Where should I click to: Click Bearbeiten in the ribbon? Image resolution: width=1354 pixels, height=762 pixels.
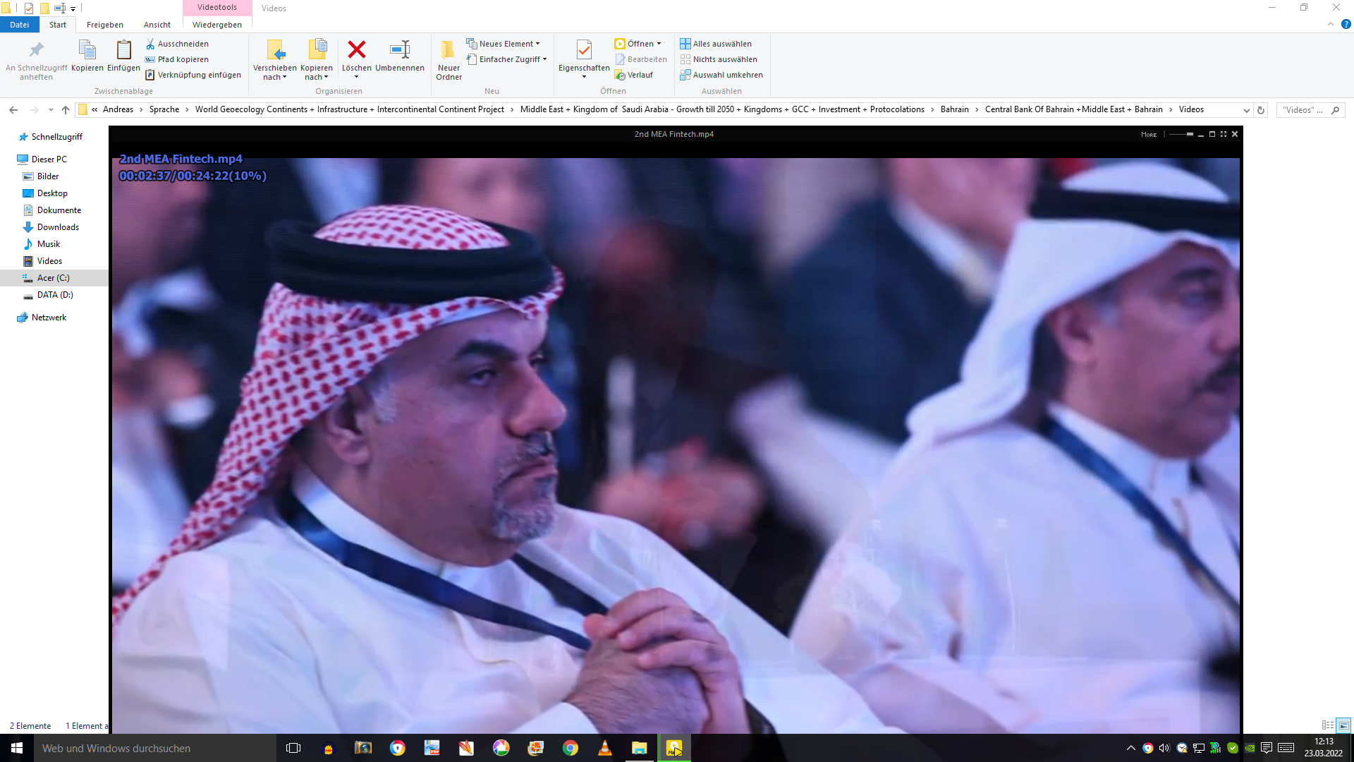[x=641, y=59]
